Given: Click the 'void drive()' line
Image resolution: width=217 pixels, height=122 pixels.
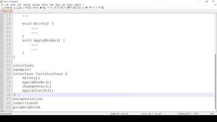Looking at the screenshot, I should pyautogui.click(x=38, y=24).
